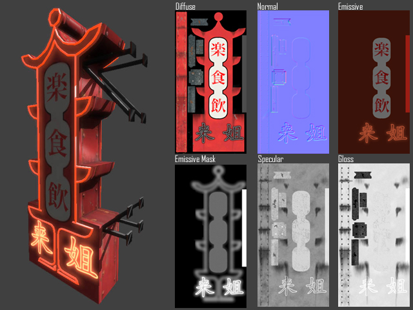Click the "Specular" text label
This screenshot has height=310, width=413.
271,159
